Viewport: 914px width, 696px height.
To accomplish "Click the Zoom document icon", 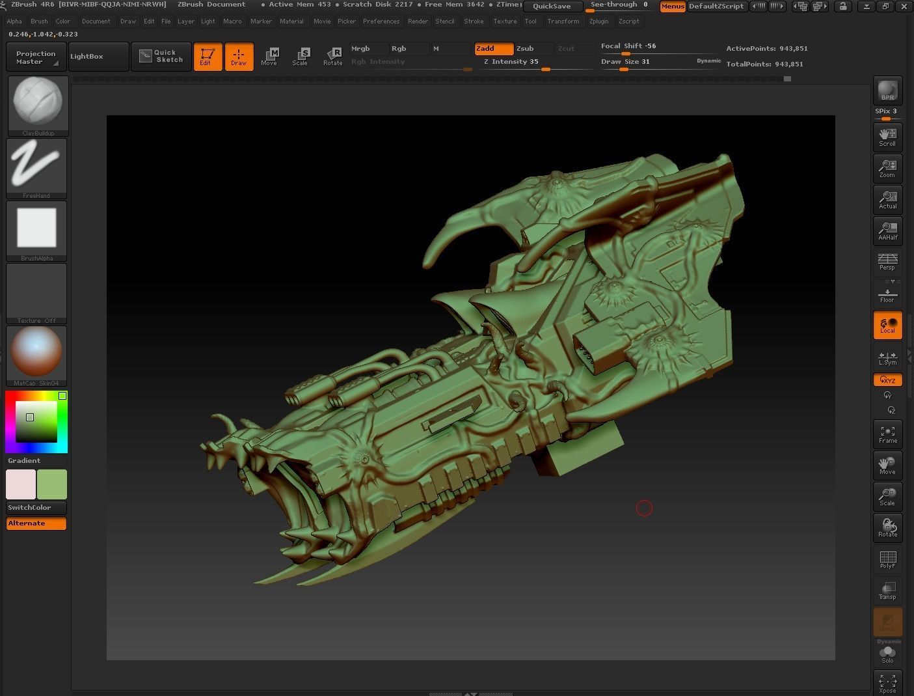I will click(887, 168).
